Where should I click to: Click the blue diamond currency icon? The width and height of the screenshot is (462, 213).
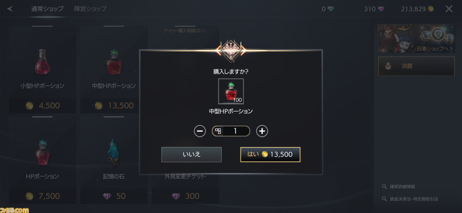click(331, 9)
